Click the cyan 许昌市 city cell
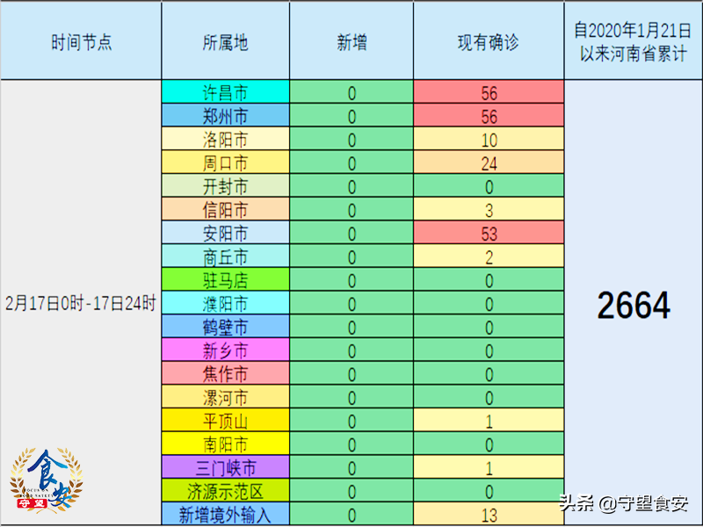The height and width of the screenshot is (527, 703). [225, 92]
